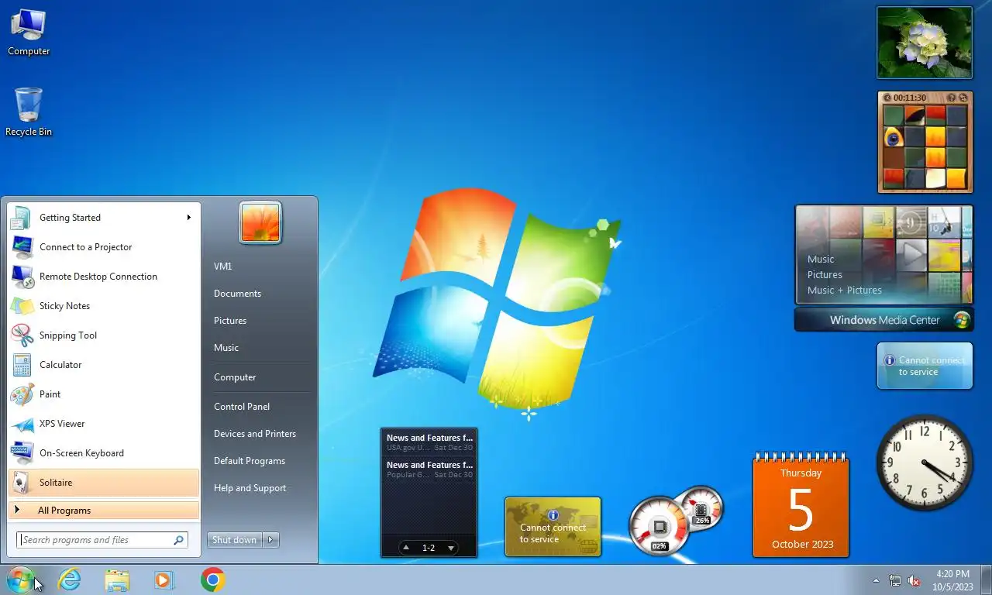Open Help and Support
The image size is (992, 595).
point(250,488)
